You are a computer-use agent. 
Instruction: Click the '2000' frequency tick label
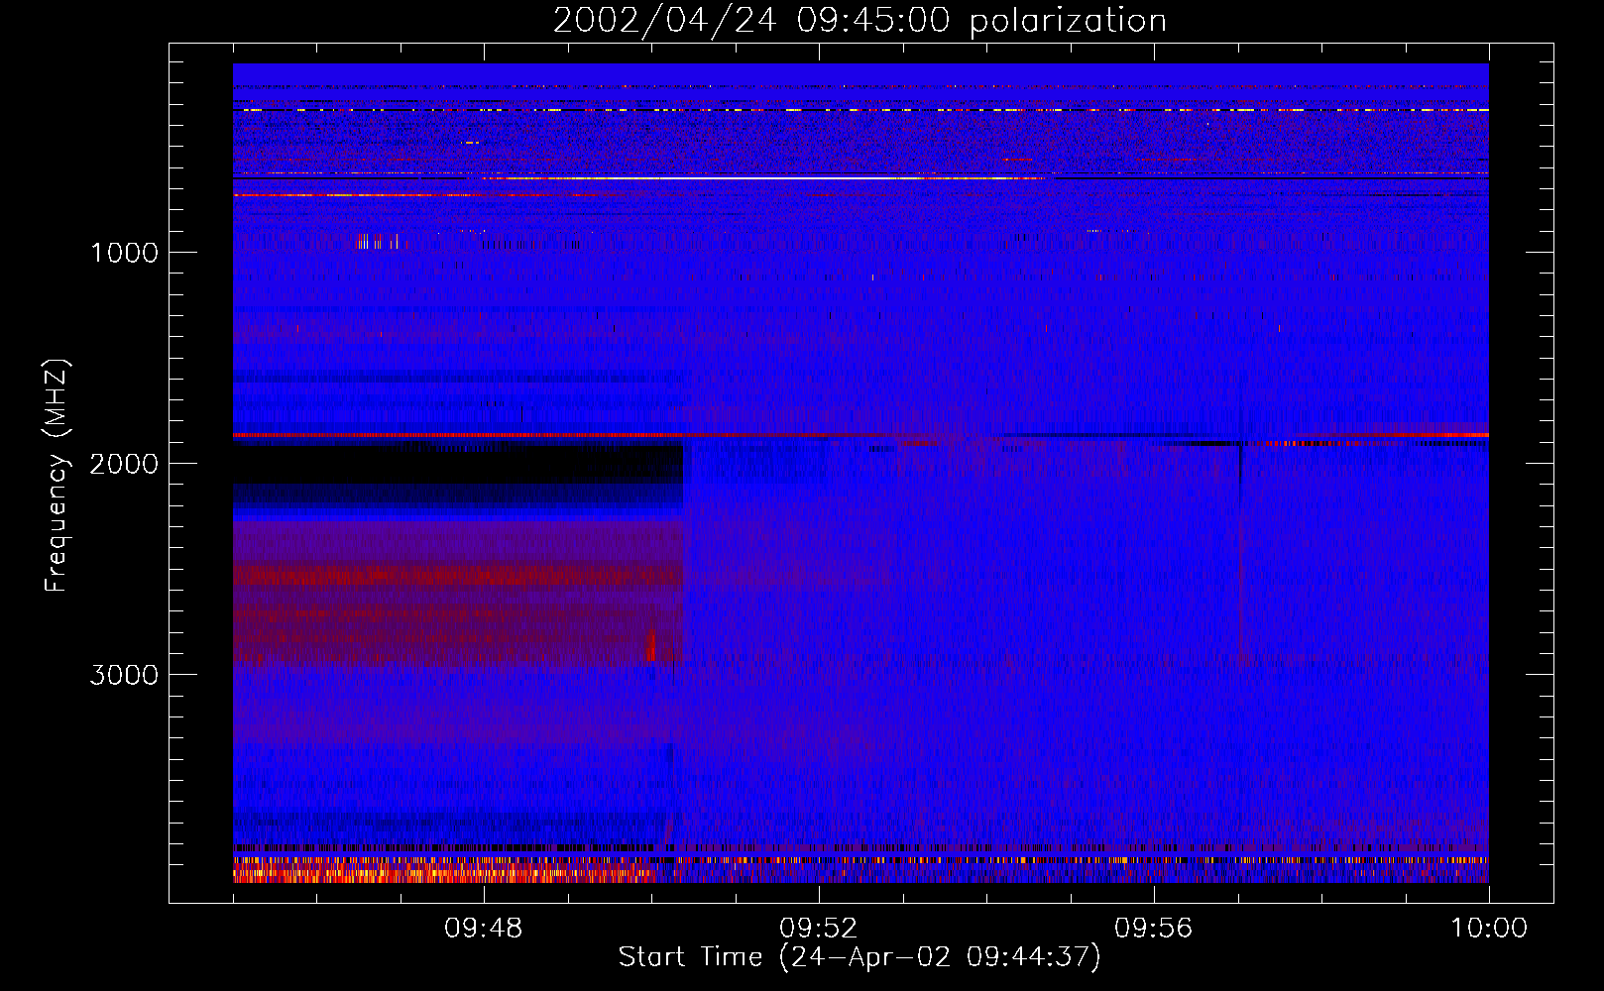(x=124, y=464)
